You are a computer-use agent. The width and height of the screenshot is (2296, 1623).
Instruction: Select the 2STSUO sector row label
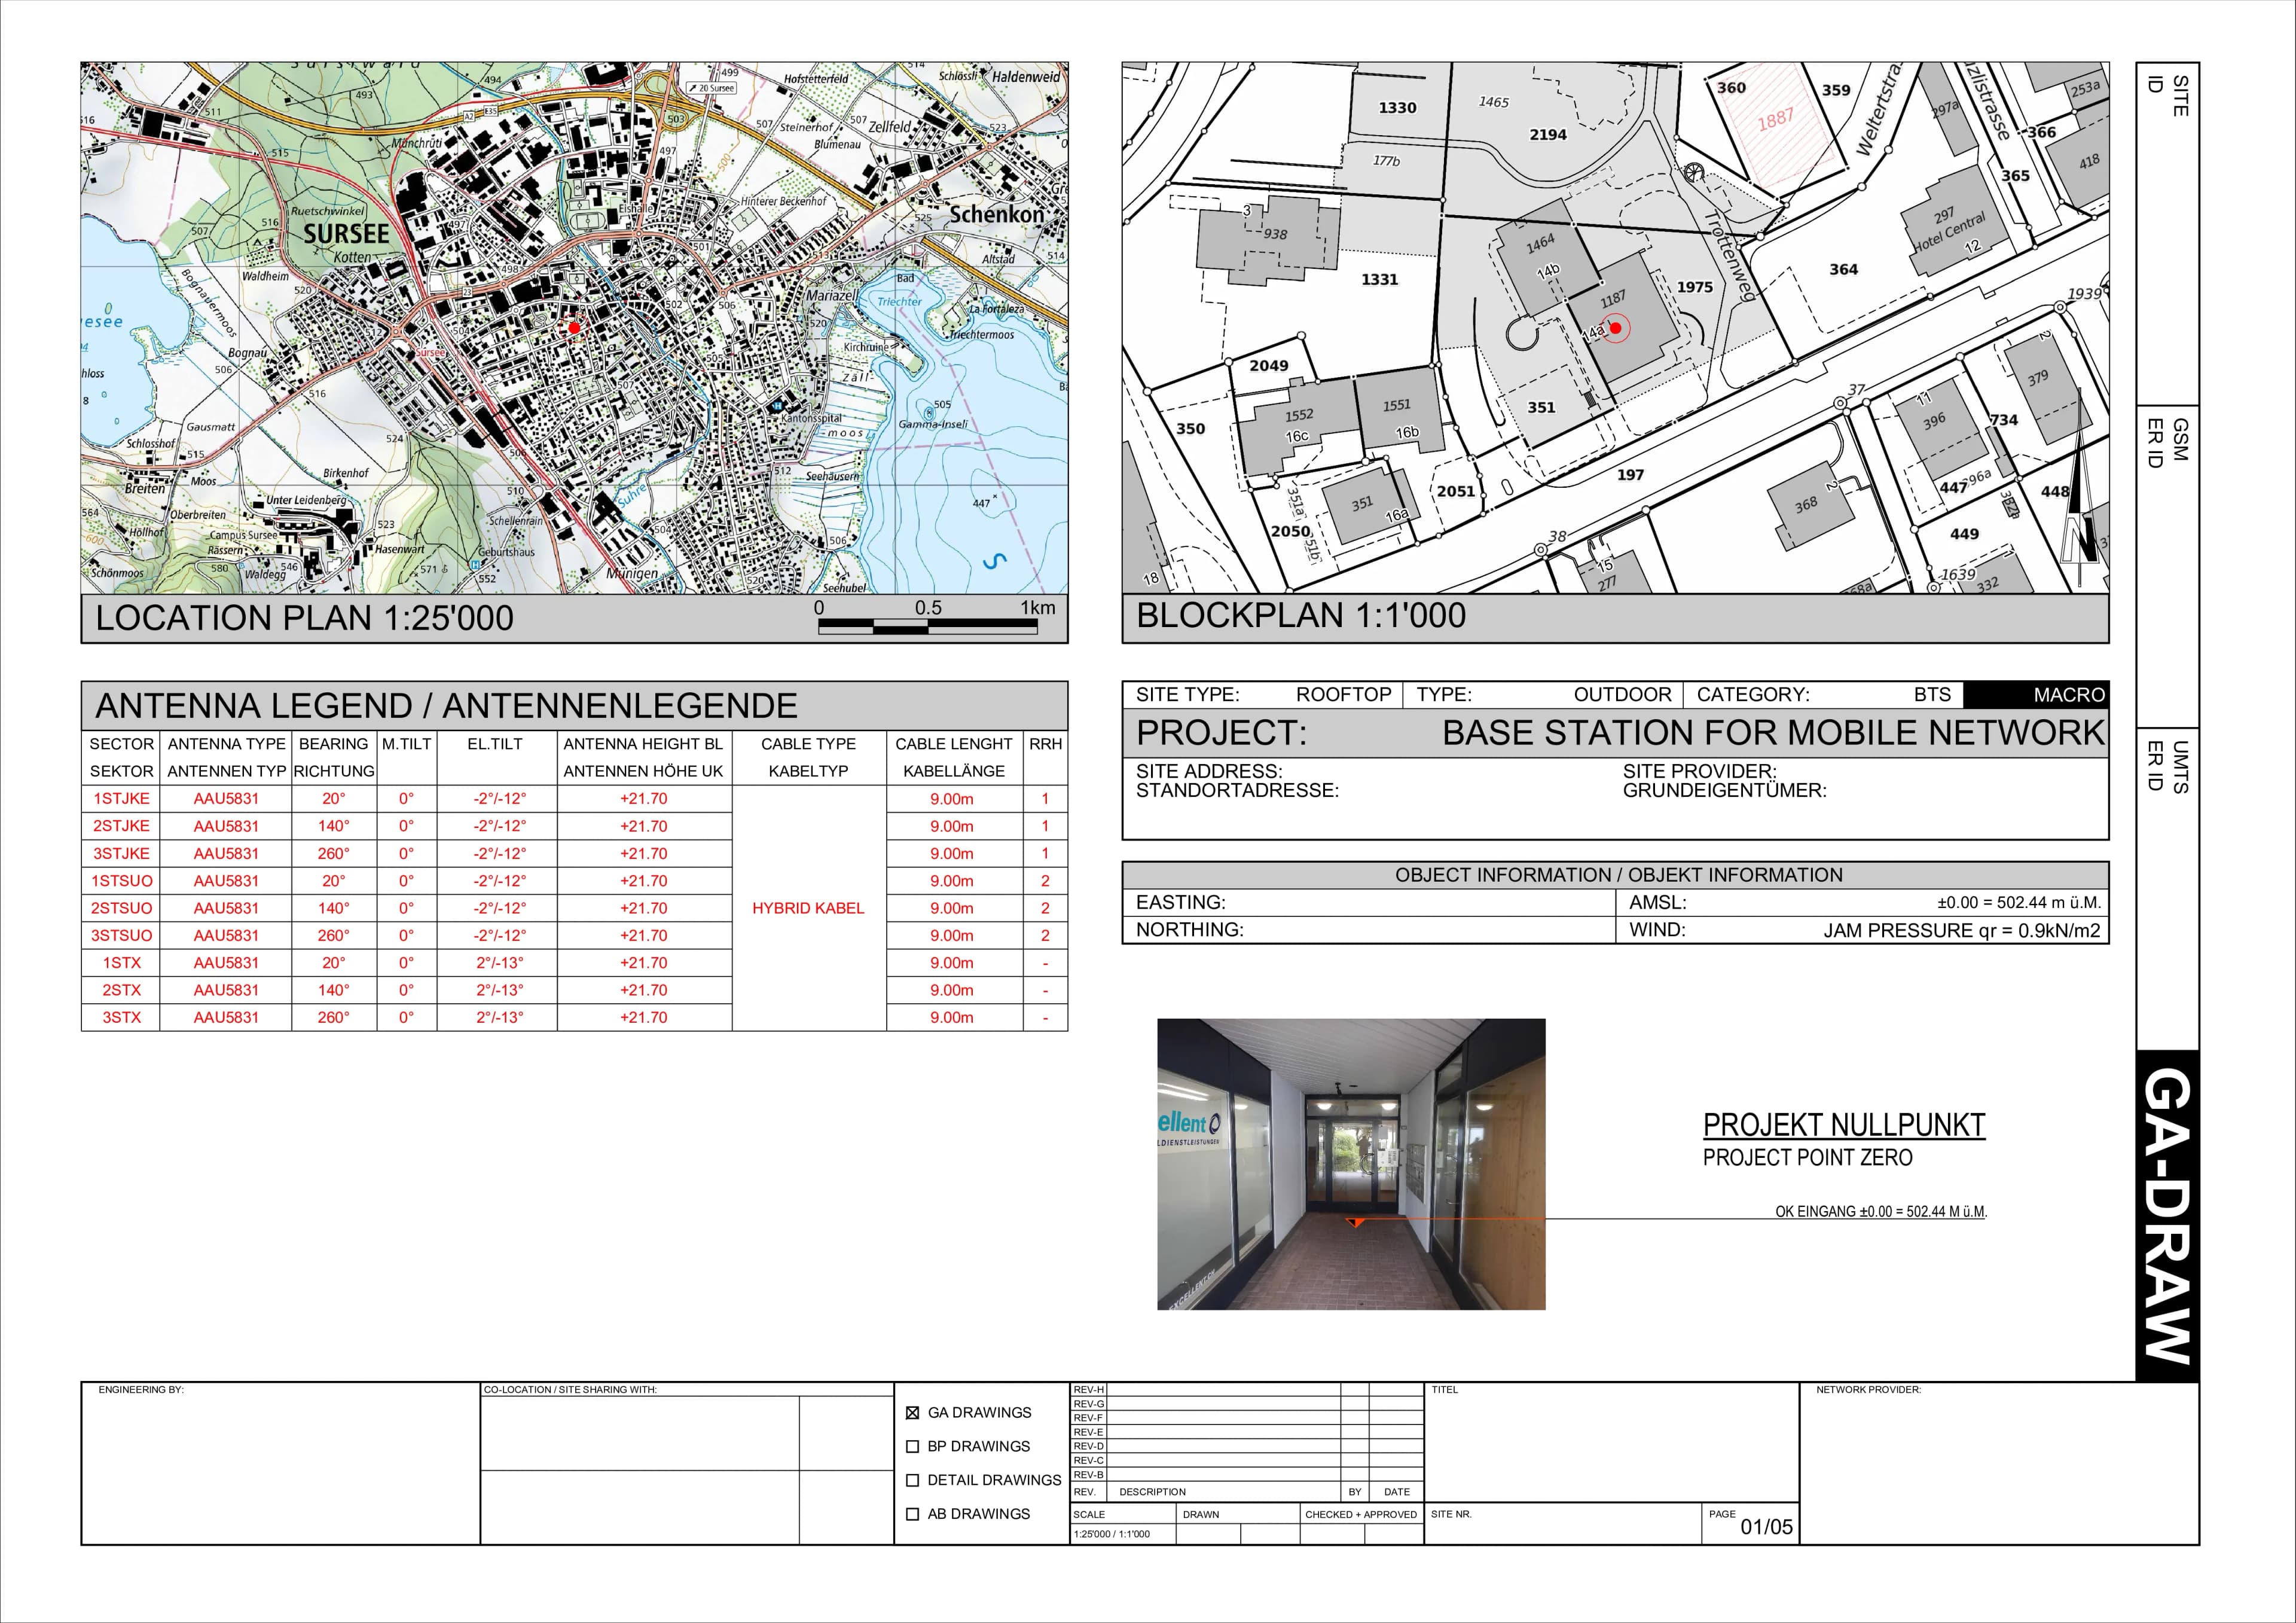click(x=121, y=908)
